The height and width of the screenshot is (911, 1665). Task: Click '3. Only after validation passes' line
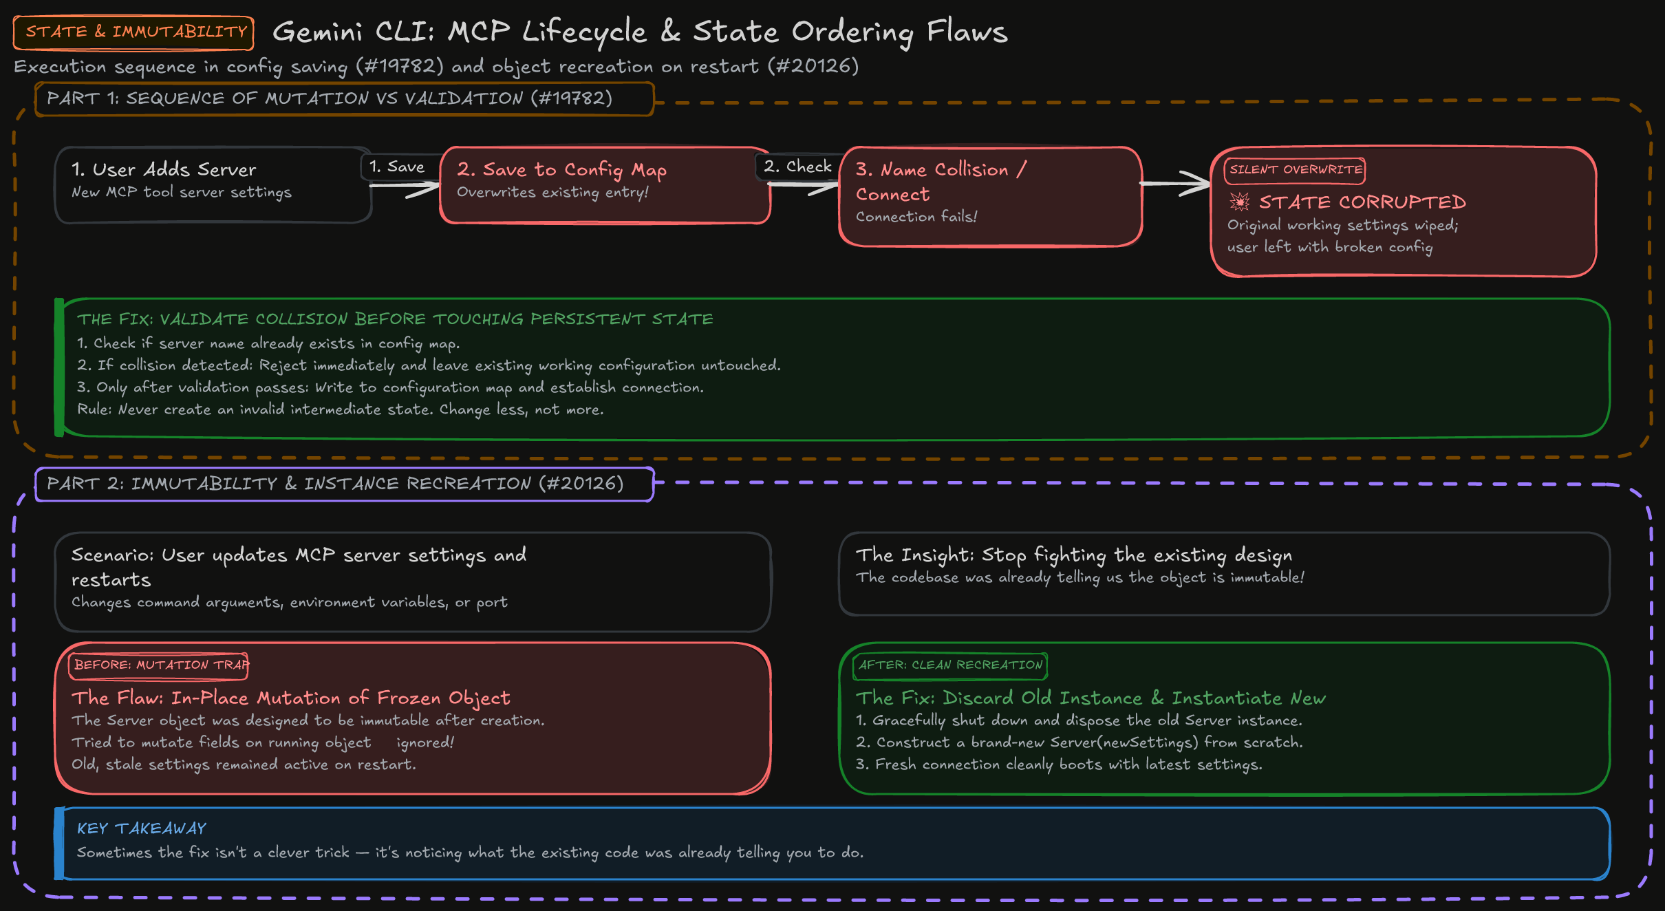[x=390, y=387]
